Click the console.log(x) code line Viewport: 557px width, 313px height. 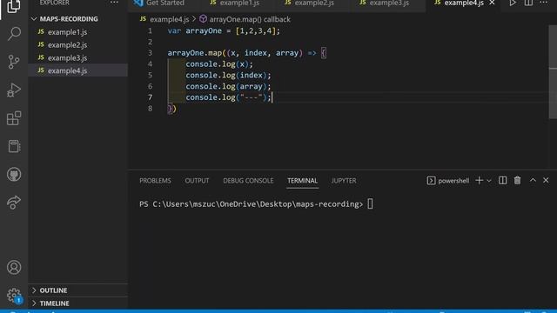click(219, 64)
